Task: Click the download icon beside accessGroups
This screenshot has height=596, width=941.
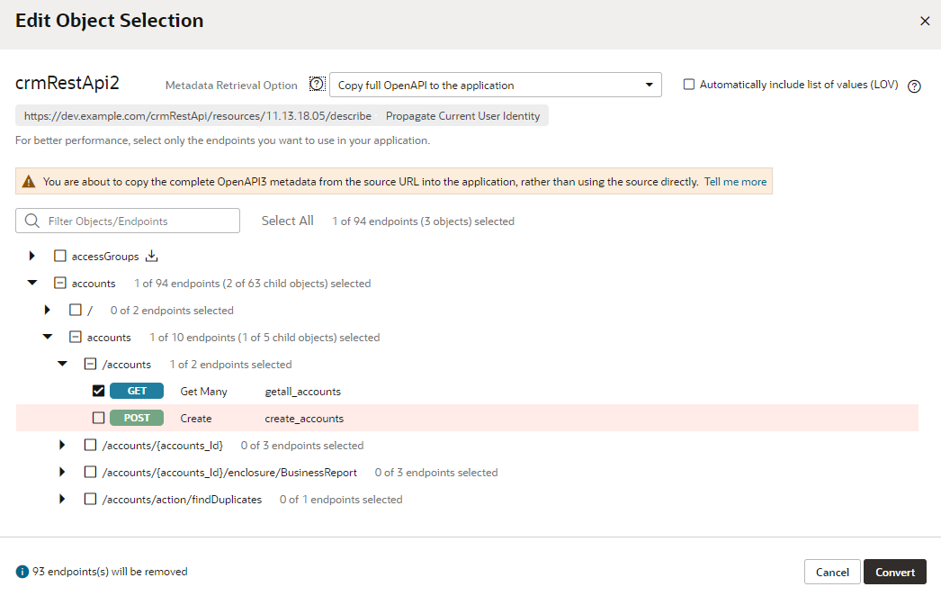Action: coord(152,256)
